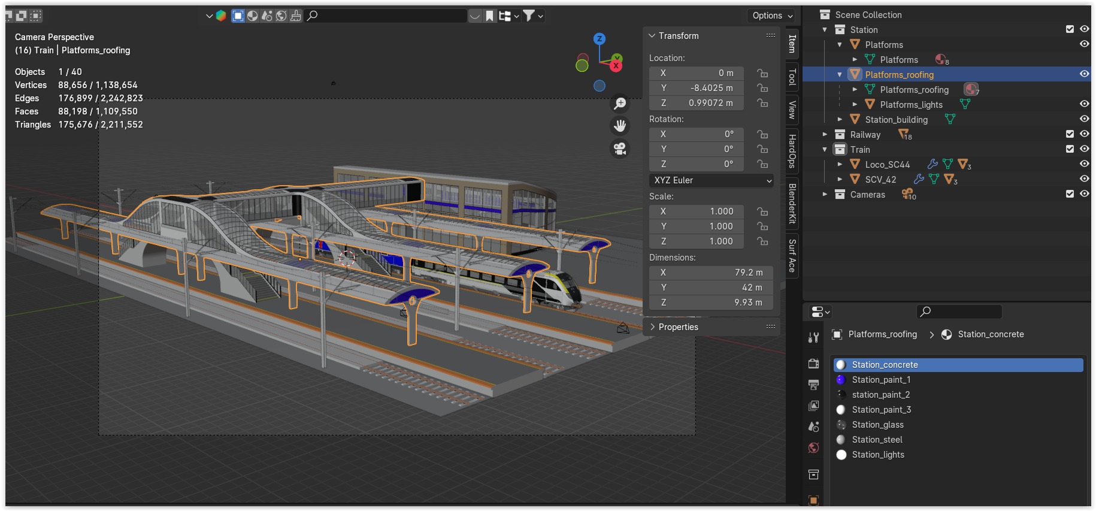The height and width of the screenshot is (511, 1096).
Task: Click the search field in properties editor
Action: (x=959, y=312)
